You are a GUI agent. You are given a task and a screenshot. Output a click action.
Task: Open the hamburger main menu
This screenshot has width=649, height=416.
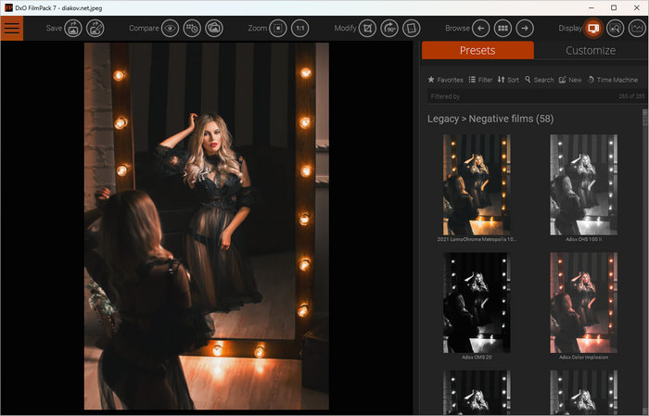[11, 28]
